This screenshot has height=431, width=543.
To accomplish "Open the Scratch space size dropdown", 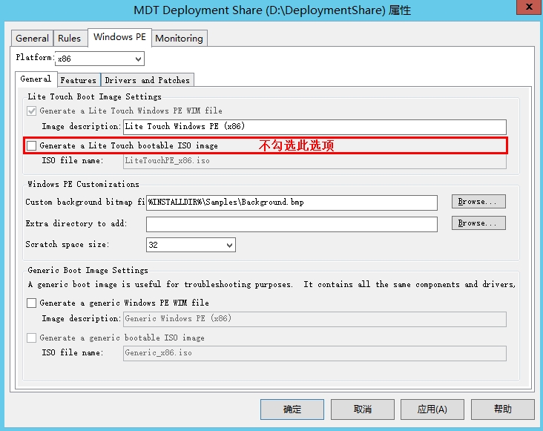I will 191,245.
